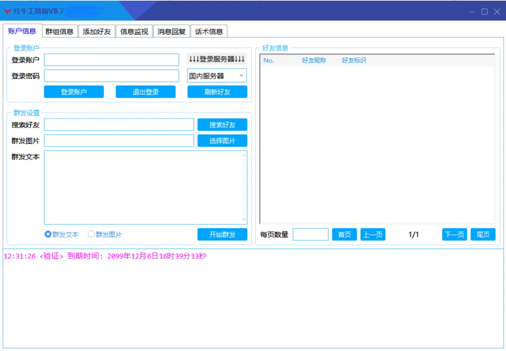Viewport: 506px width, 351px height.
Task: Focus the 群发图片 path field
Action: point(119,141)
